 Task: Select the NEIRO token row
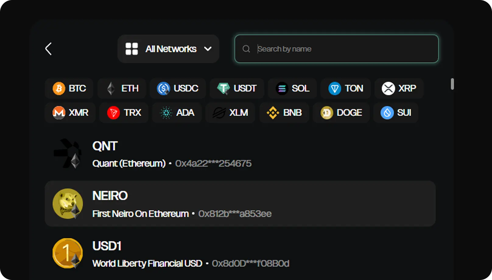240,204
